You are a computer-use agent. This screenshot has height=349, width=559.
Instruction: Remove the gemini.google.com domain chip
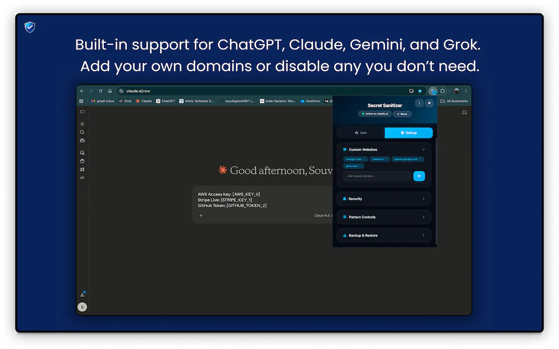(420, 159)
